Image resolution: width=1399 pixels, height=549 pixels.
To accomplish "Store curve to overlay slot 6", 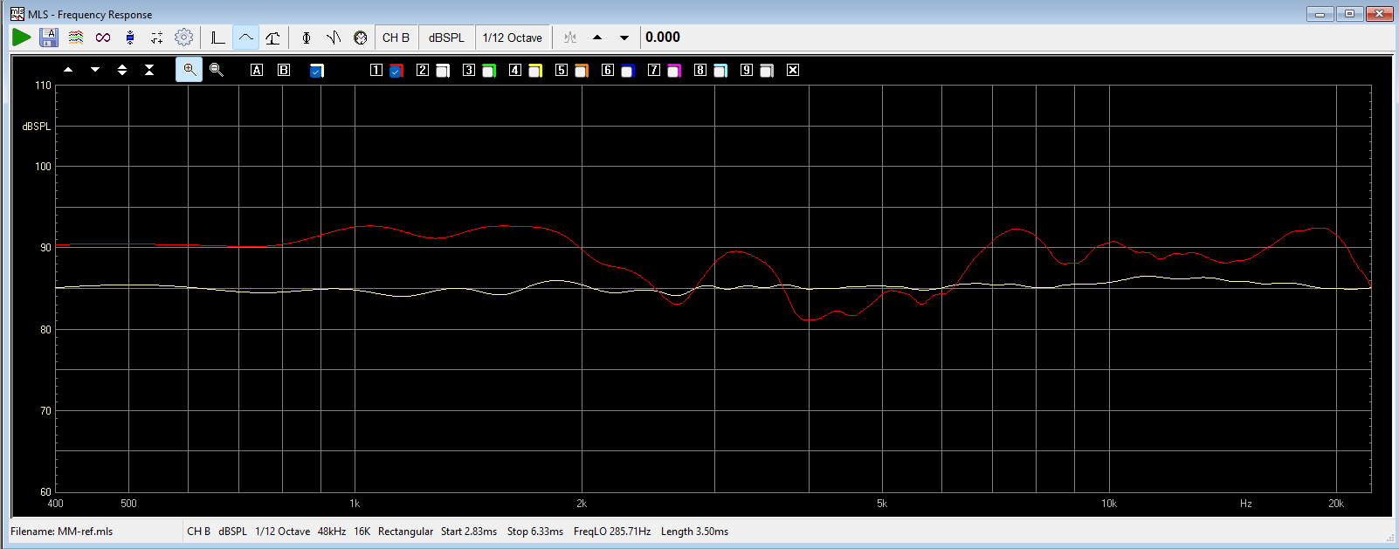I will 608,70.
